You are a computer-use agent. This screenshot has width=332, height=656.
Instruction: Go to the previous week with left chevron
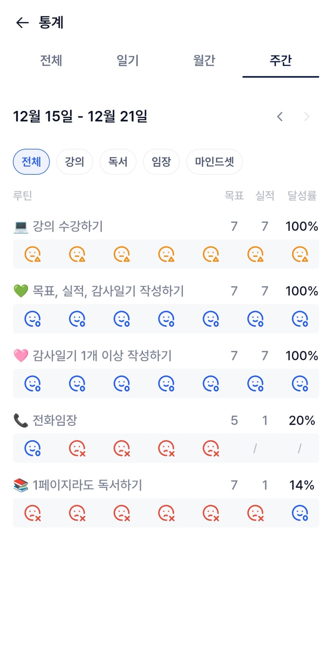[x=280, y=116]
